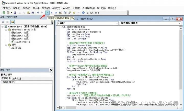Image resolution: width=184 pixels, height=111 pixels.
Task: Open the 视图(V) menu
Action: 26,8
